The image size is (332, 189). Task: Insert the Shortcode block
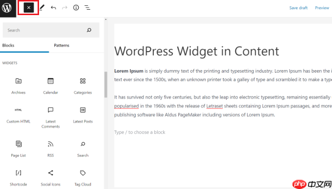pos(19,178)
